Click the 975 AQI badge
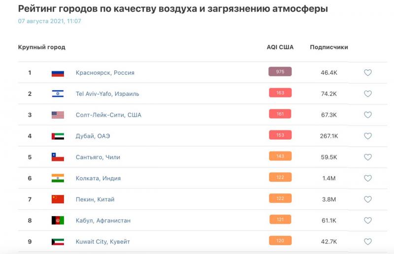 [280, 71]
